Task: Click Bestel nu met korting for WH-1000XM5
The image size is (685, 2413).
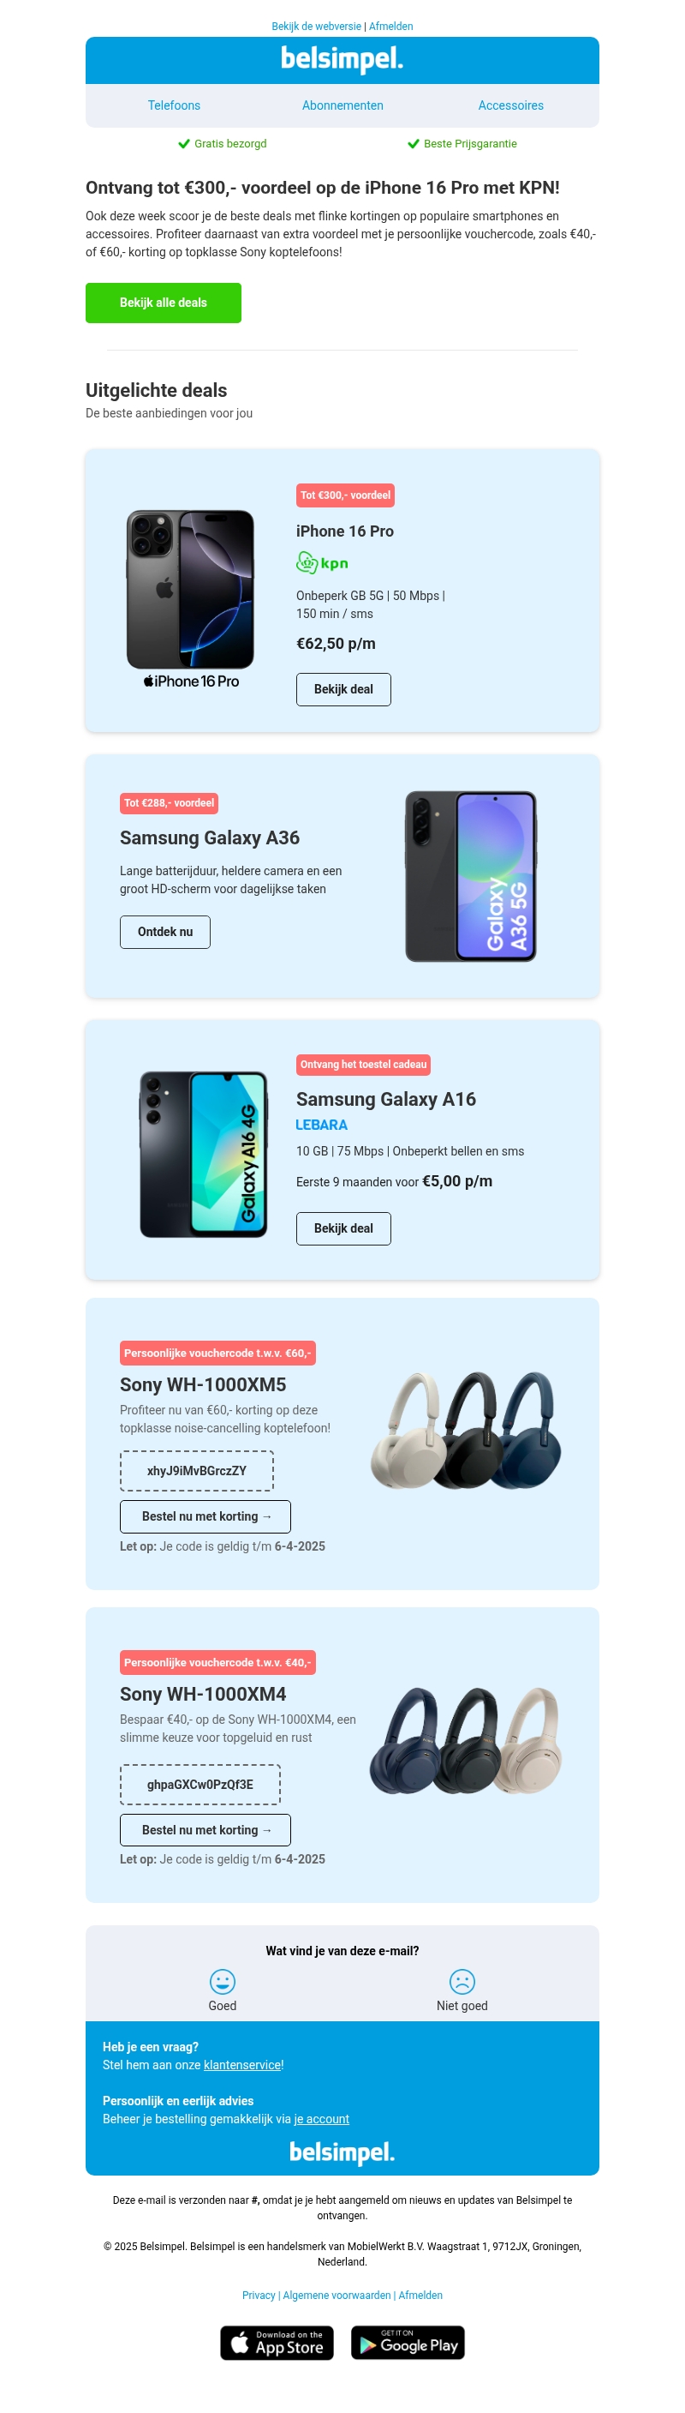Action: point(205,1516)
